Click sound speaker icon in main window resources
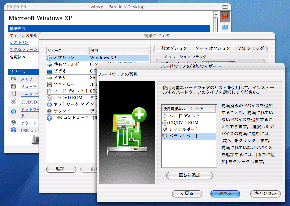The width and height of the screenshot is (290, 206). [x=14, y=122]
